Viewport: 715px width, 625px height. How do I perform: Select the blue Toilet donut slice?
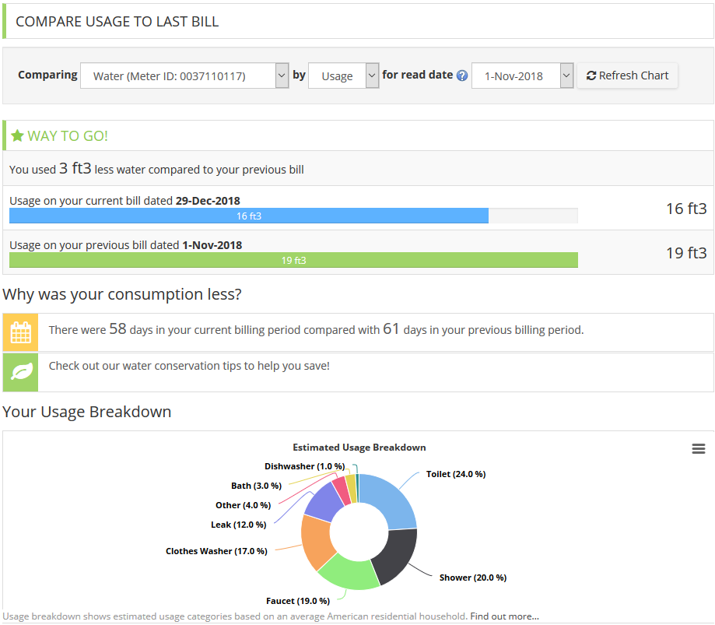pyautogui.click(x=391, y=499)
